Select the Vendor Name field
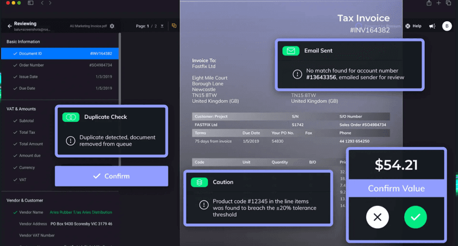 pyautogui.click(x=31, y=212)
